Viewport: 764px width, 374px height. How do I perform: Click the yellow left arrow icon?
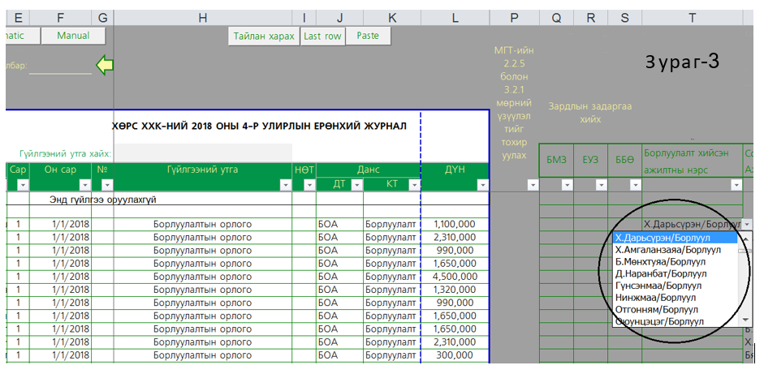coord(105,66)
